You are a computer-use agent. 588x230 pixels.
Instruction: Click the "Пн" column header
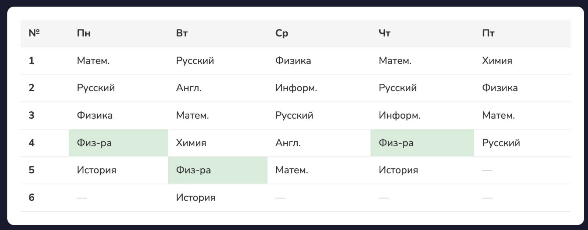[x=84, y=33]
